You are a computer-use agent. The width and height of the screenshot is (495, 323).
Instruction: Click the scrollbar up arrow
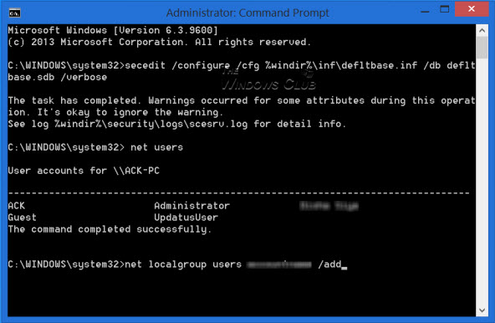coord(482,31)
